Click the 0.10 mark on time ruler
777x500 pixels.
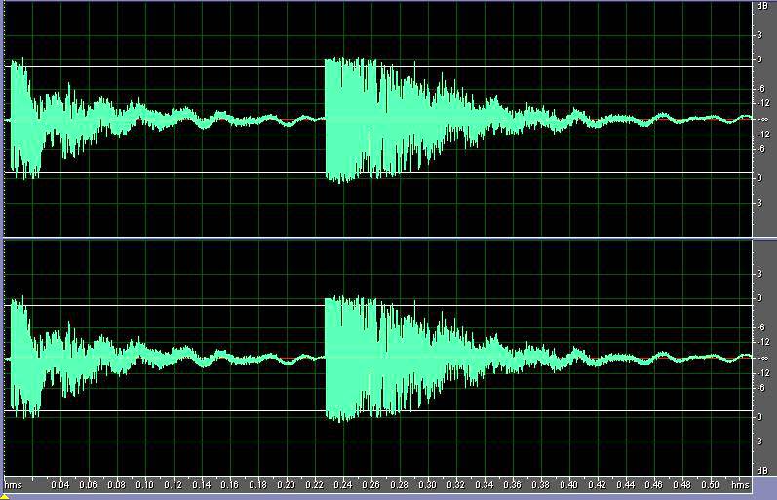click(144, 484)
